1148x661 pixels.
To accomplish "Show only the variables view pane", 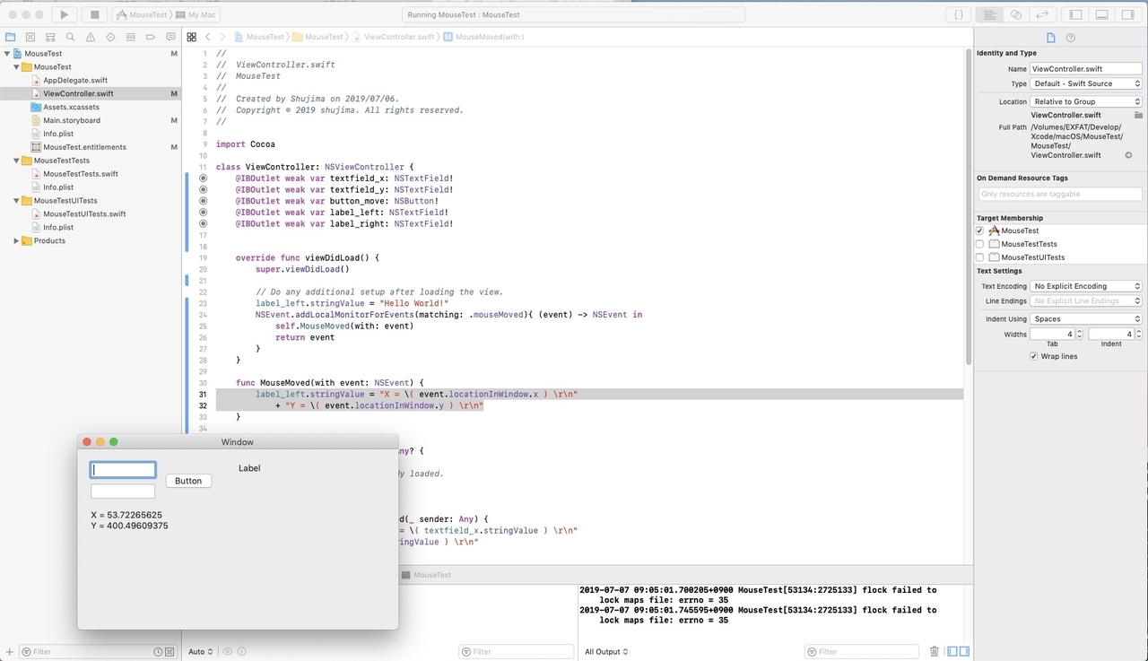I will [x=952, y=651].
